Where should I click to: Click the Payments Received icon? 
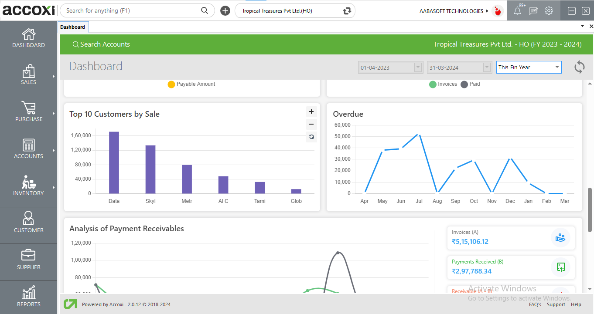pos(560,267)
